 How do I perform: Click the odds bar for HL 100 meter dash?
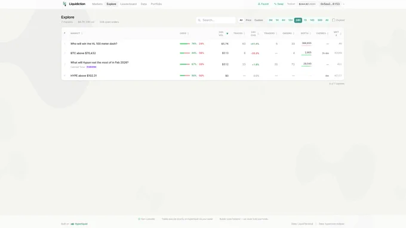coord(185,43)
